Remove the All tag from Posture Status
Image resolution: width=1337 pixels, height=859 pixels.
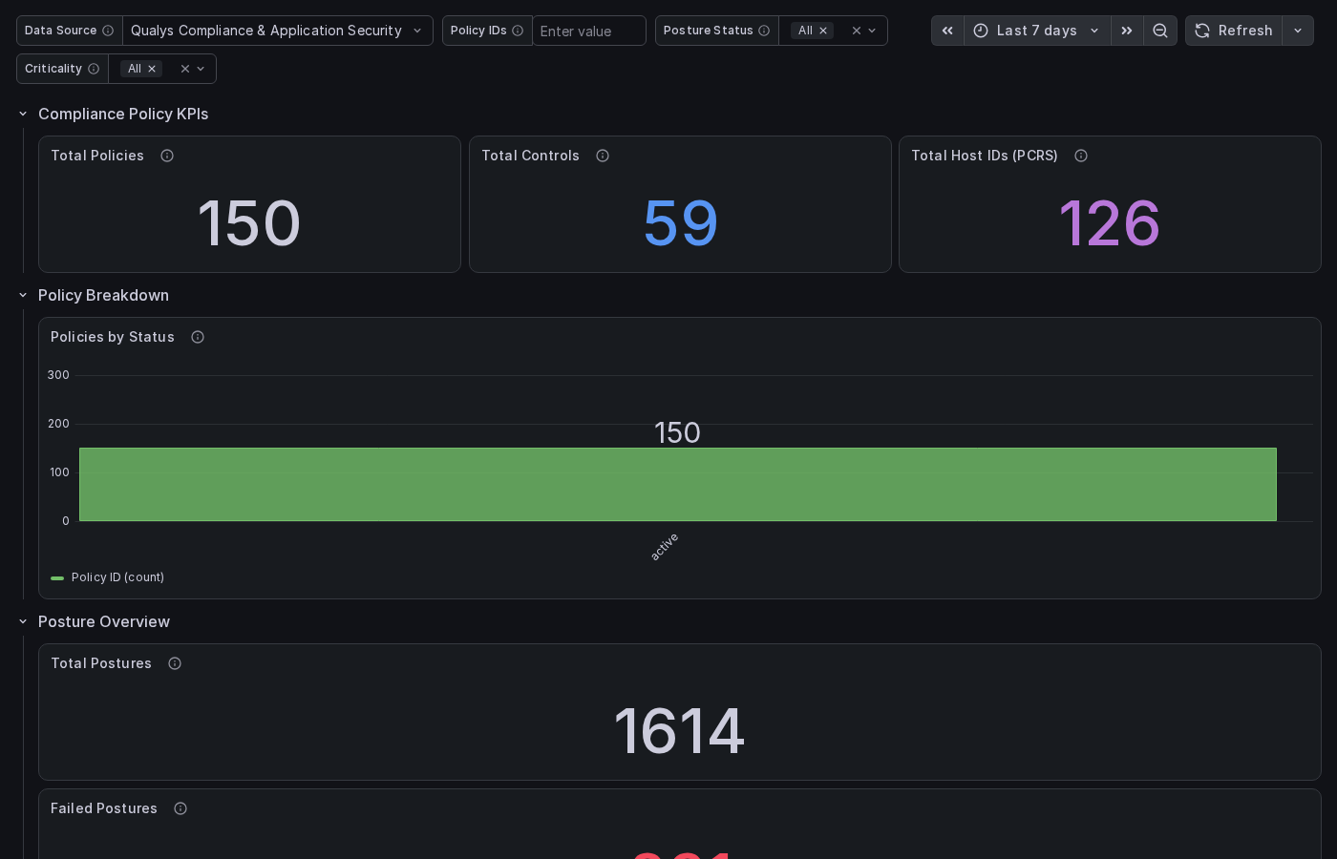tap(823, 31)
